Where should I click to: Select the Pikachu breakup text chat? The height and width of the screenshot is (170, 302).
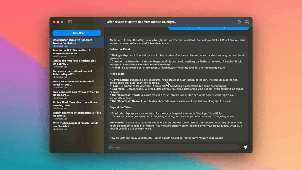(x=76, y=126)
